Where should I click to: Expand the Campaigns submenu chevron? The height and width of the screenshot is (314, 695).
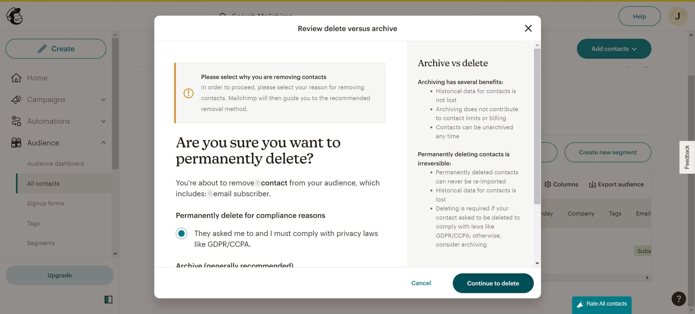tap(104, 100)
